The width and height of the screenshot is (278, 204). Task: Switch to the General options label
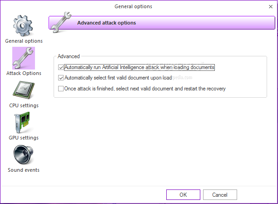pos(24,41)
